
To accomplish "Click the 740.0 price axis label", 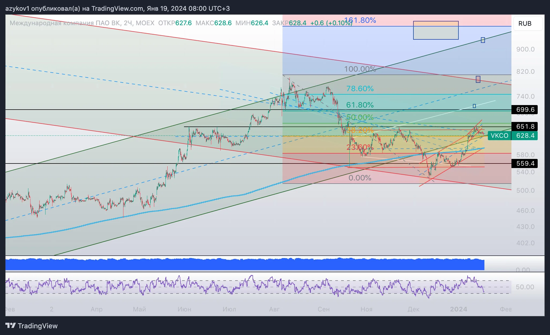I will [525, 96].
